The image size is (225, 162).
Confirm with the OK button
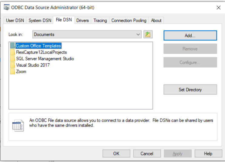tap(116, 154)
